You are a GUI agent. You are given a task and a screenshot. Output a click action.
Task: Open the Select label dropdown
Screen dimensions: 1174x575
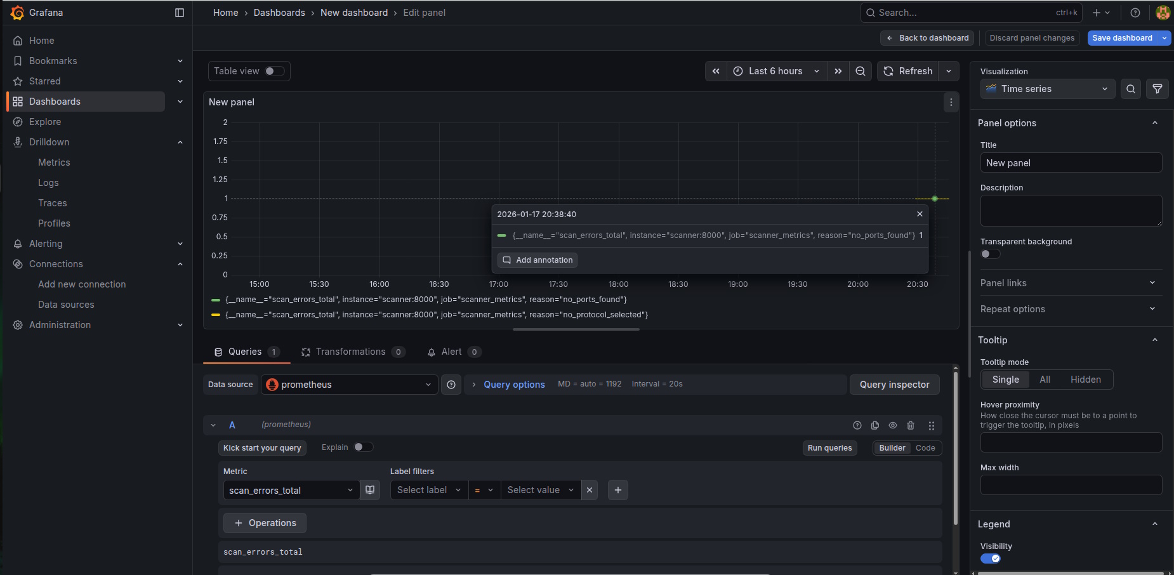click(429, 490)
